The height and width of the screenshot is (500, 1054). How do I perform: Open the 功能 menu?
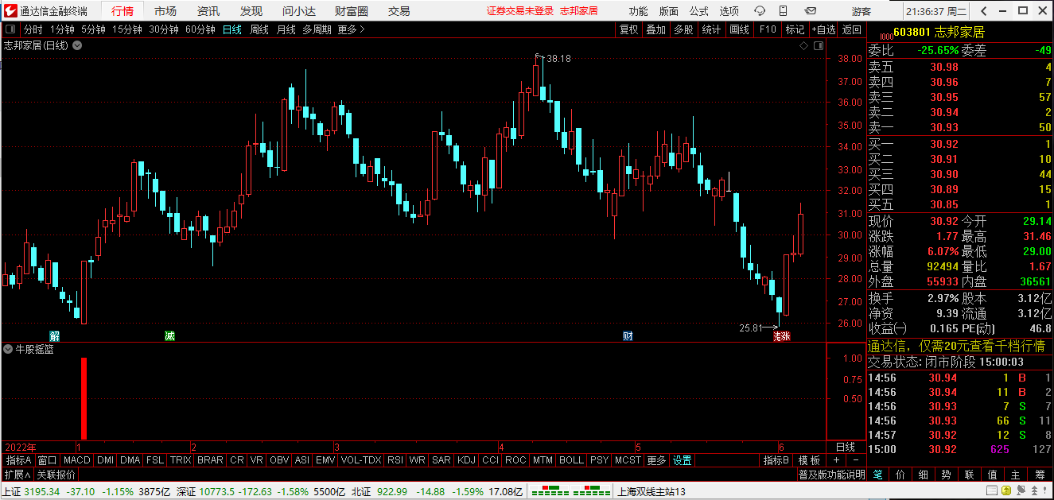coord(638,11)
